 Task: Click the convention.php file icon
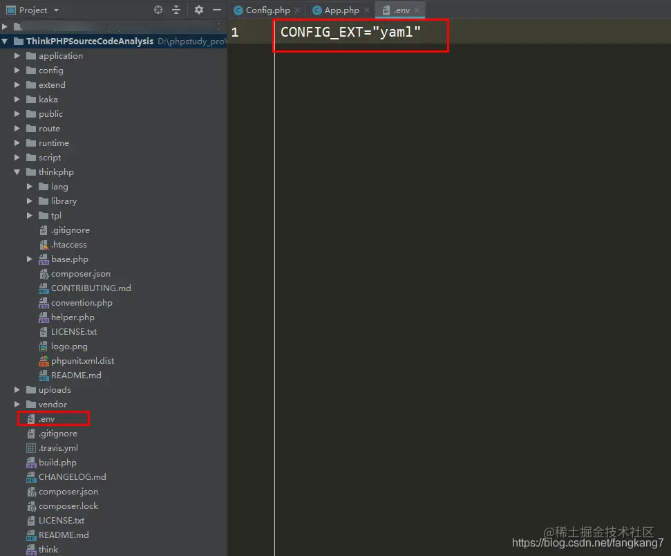coord(44,303)
